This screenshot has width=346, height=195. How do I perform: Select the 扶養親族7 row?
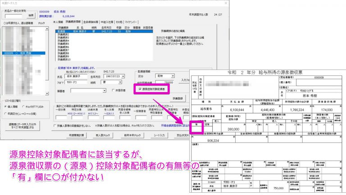pos(104,50)
